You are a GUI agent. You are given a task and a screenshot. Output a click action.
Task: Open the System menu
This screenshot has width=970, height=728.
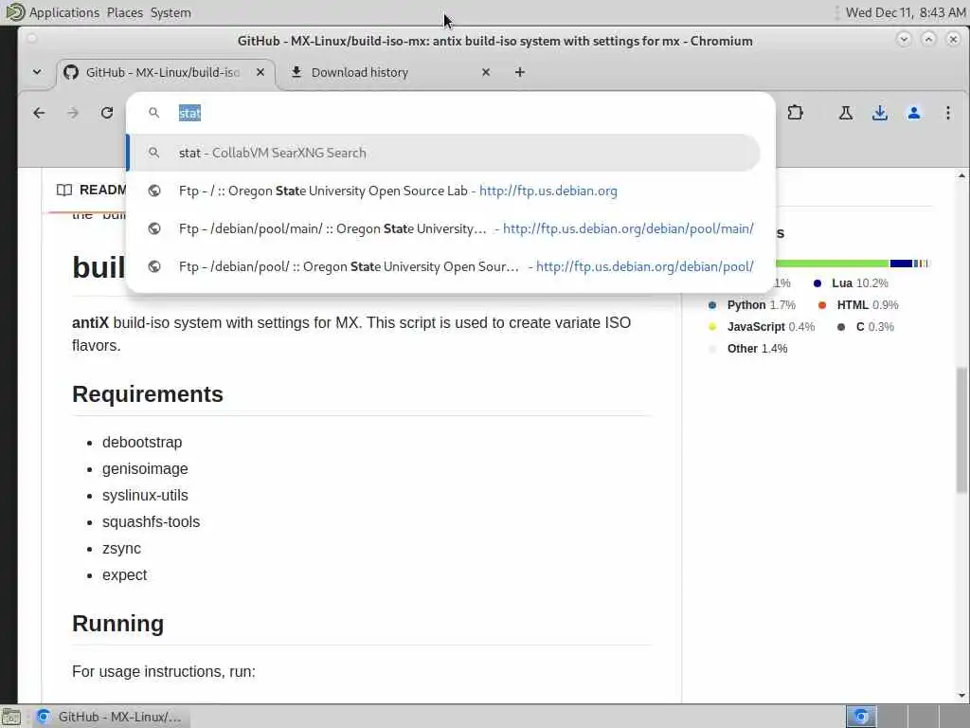pyautogui.click(x=171, y=12)
